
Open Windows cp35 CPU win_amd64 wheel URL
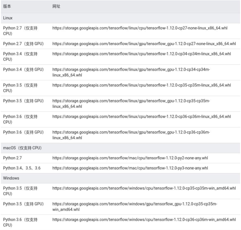coord(144,188)
